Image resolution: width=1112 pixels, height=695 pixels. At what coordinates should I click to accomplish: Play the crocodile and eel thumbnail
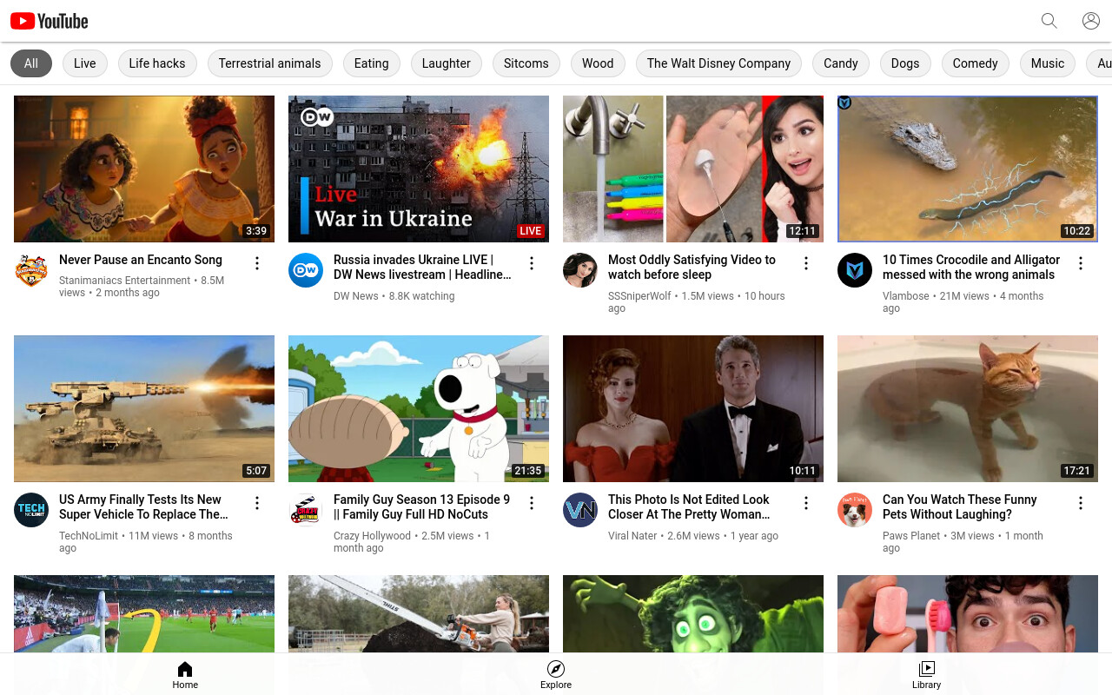[x=968, y=169]
